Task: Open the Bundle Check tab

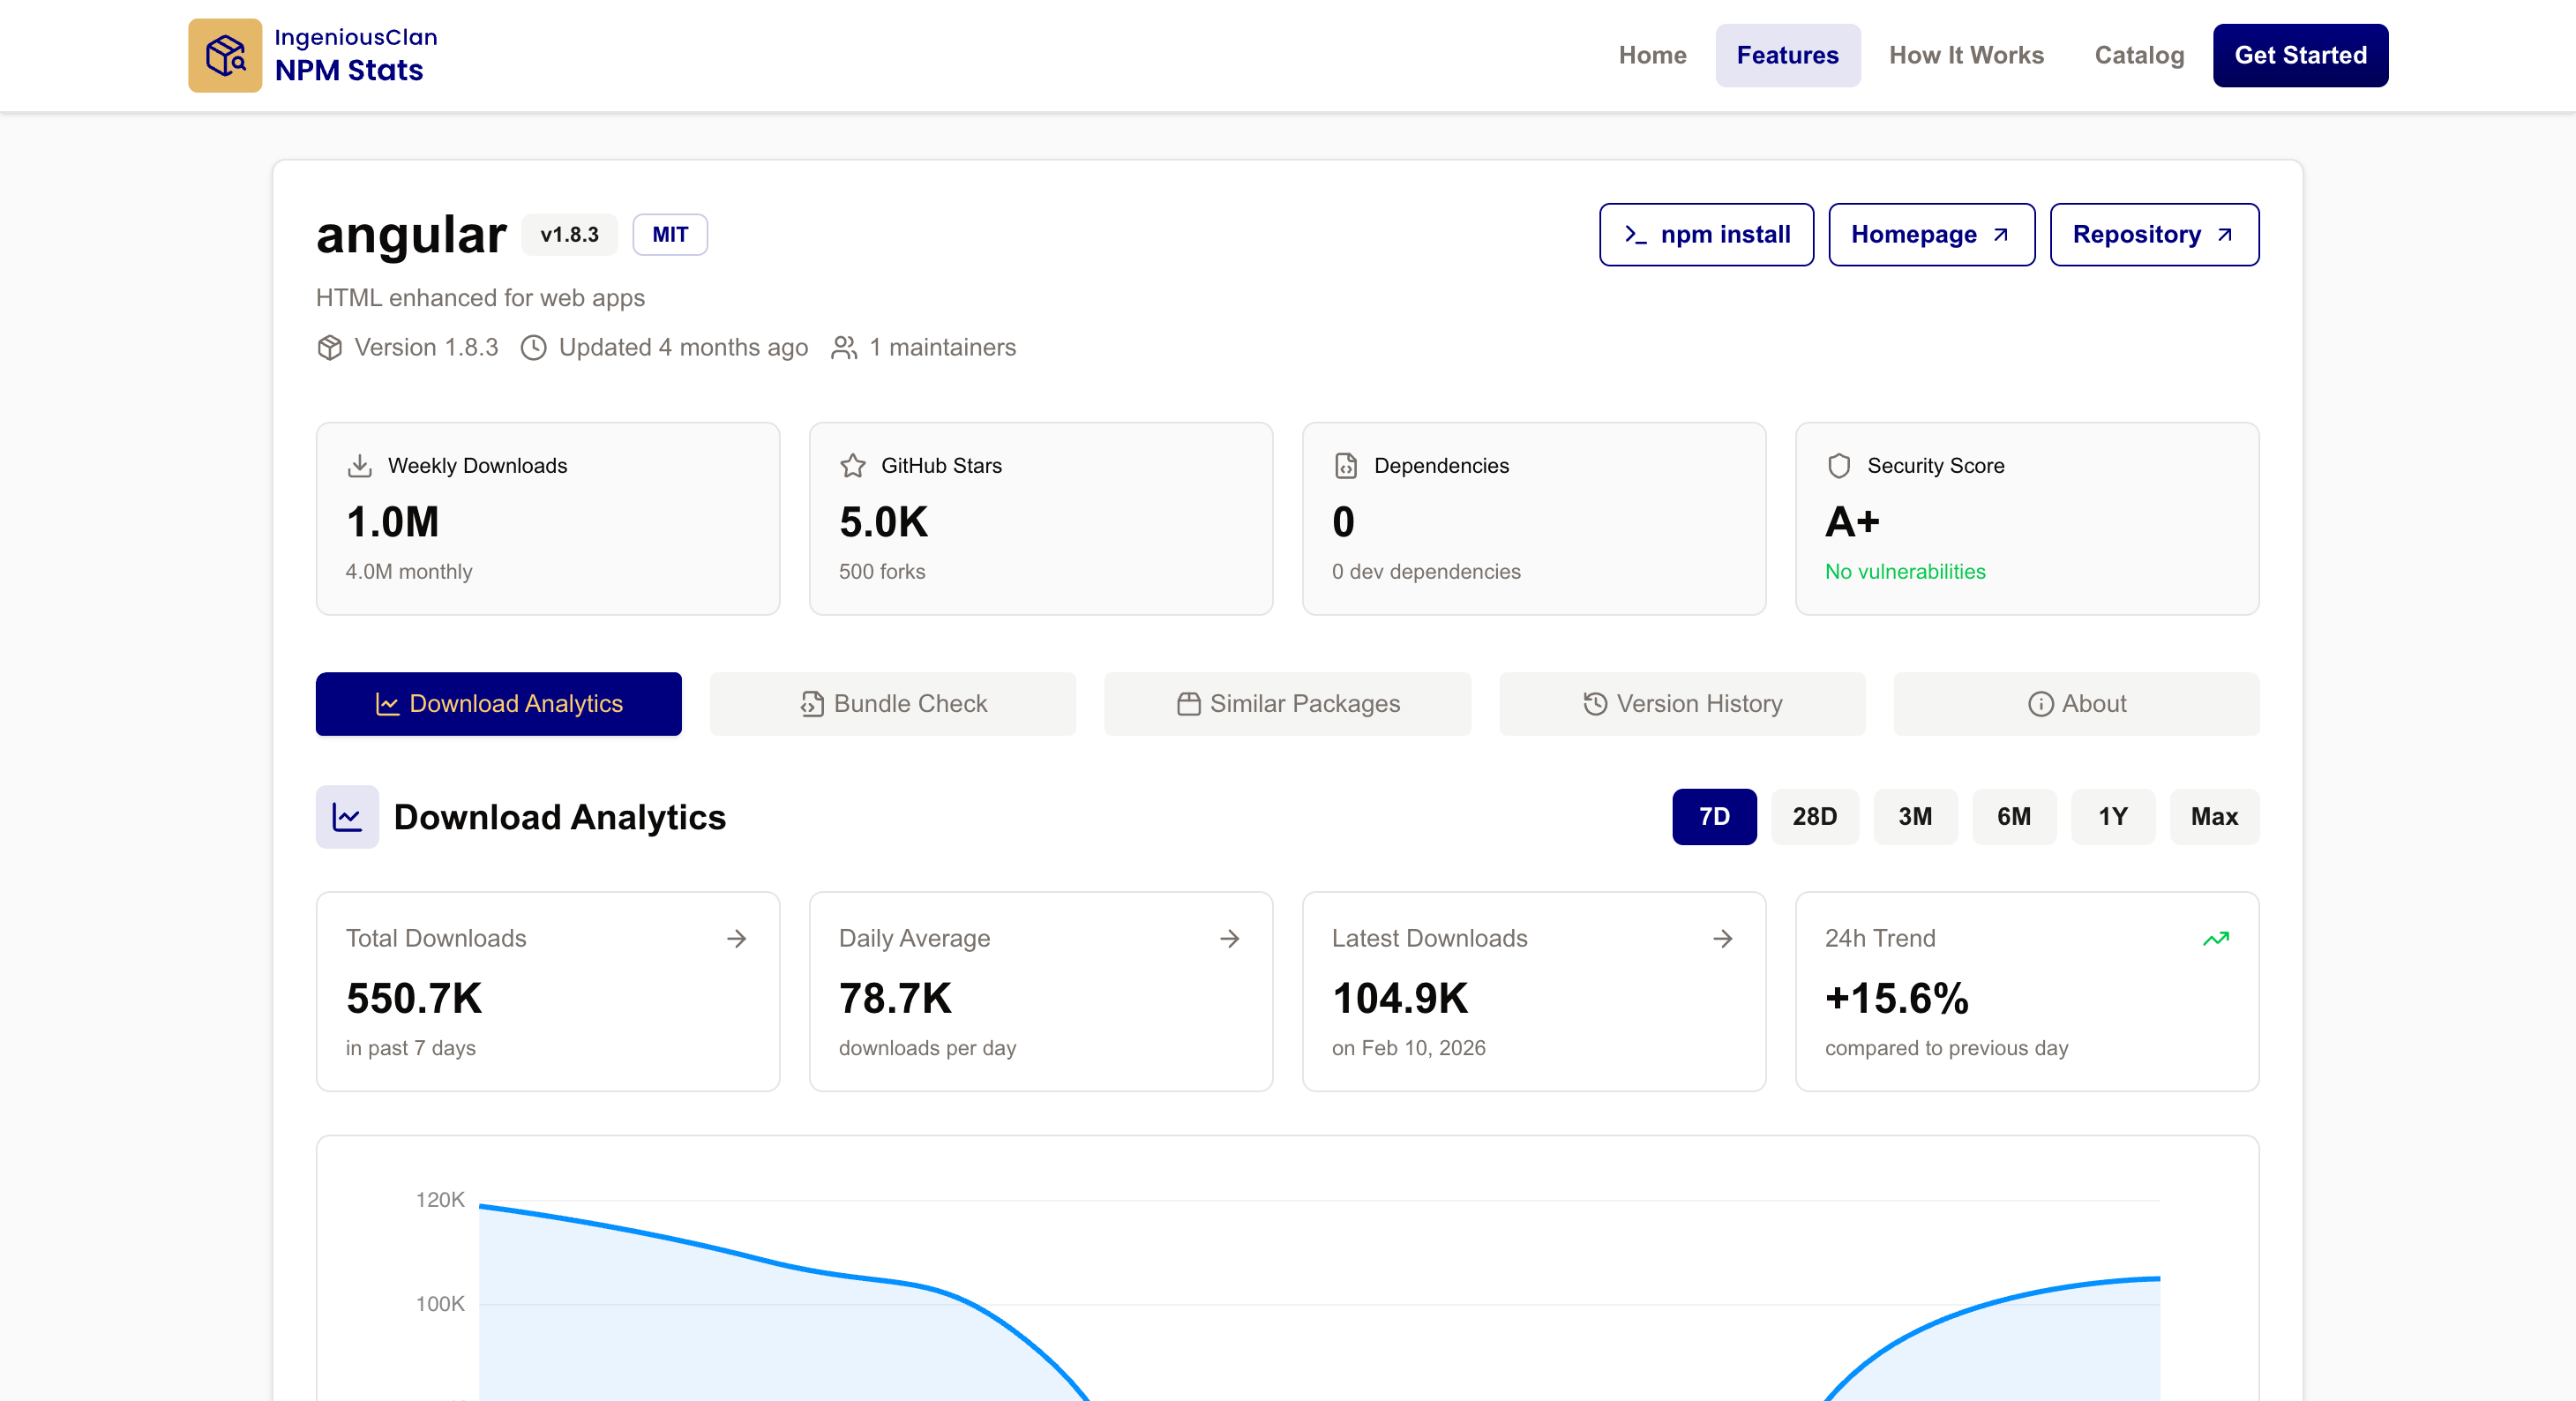Action: 892,703
